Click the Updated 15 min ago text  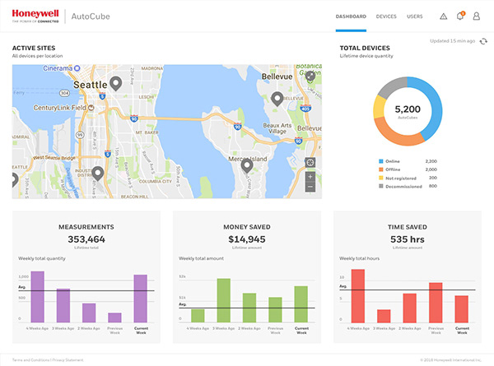point(452,41)
